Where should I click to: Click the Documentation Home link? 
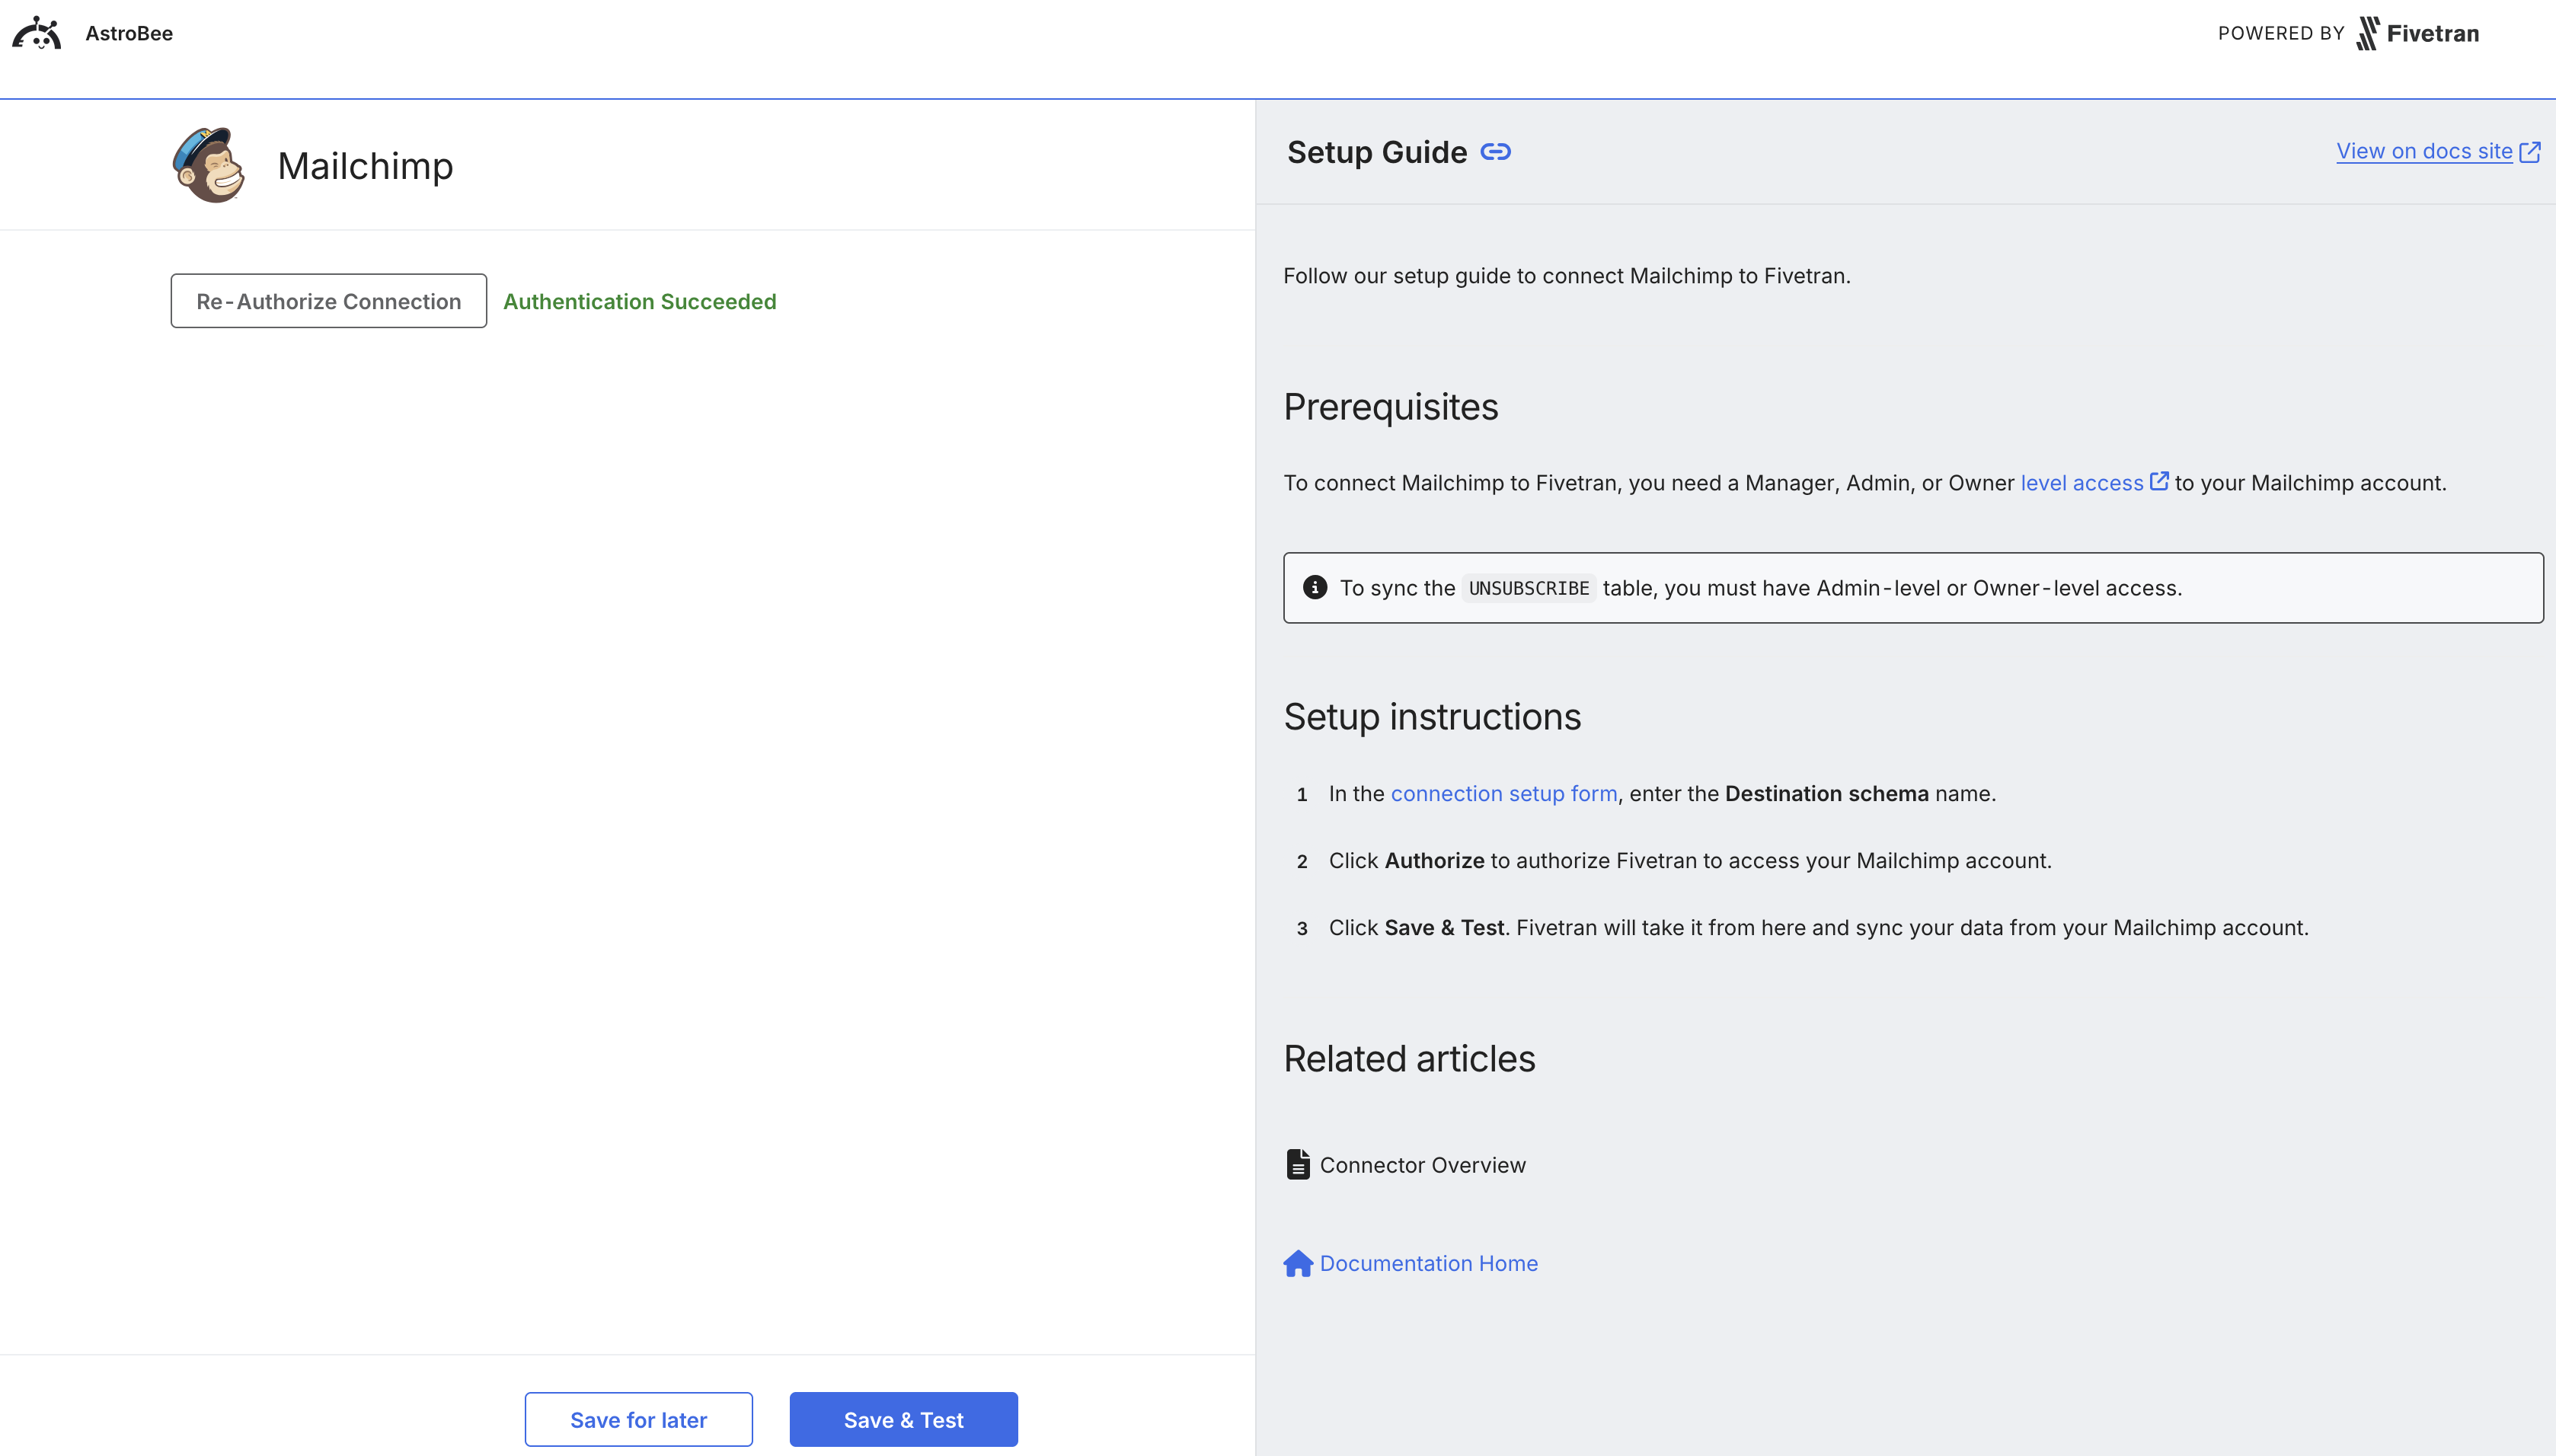(x=1428, y=1263)
